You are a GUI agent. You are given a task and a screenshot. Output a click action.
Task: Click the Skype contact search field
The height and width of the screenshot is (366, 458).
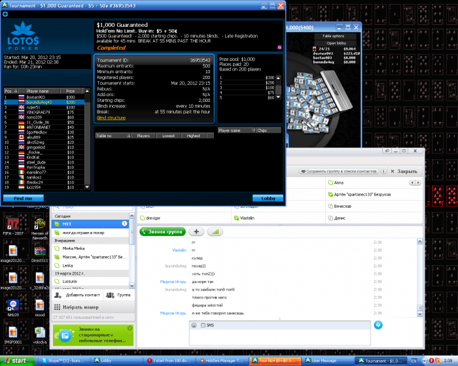tap(92, 207)
